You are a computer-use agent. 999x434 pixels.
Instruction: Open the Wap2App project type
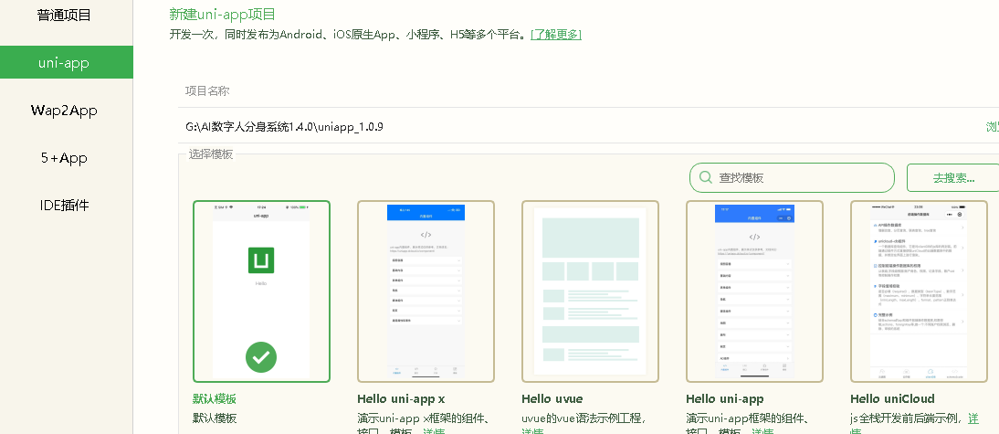(x=64, y=111)
